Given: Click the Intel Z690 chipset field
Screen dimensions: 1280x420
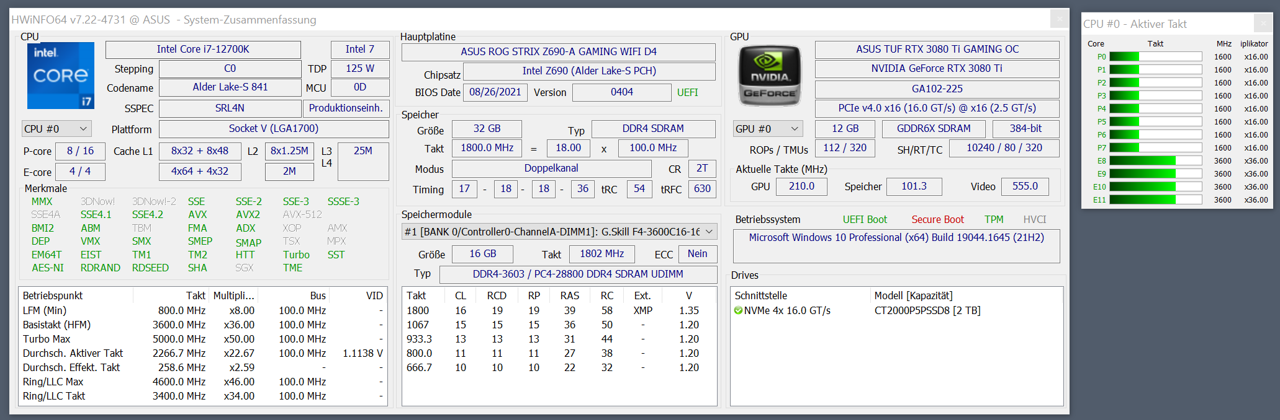Looking at the screenshot, I should click(x=589, y=71).
